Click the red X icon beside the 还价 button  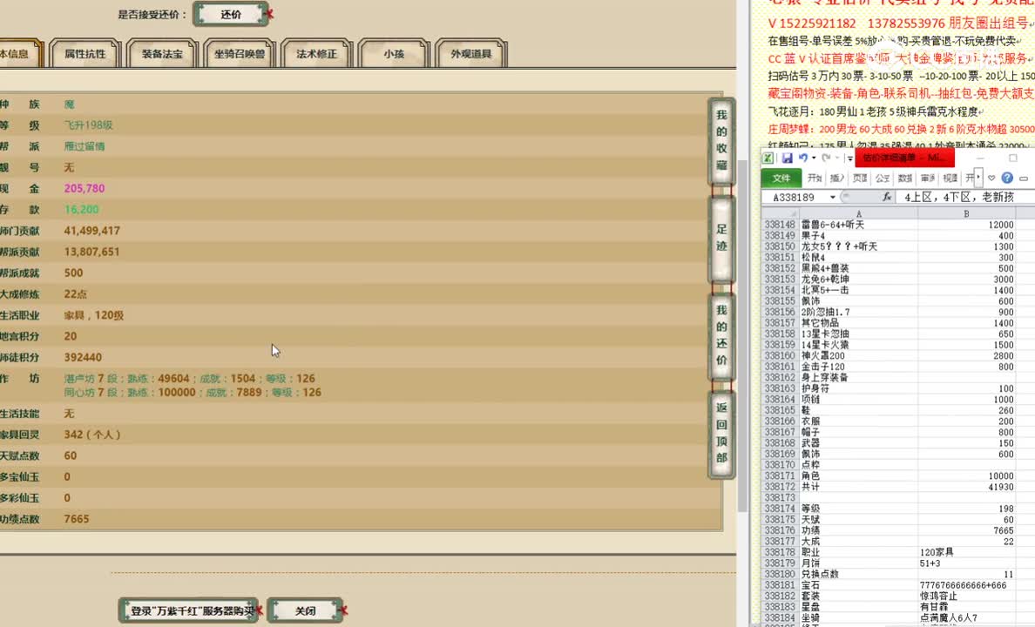(272, 13)
